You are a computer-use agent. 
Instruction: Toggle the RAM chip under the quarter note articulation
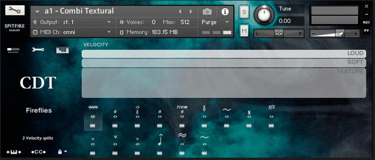point(160,153)
